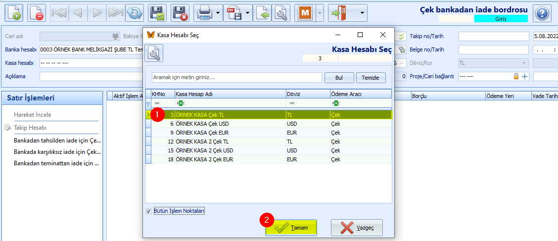Click the search text input field

point(236,78)
